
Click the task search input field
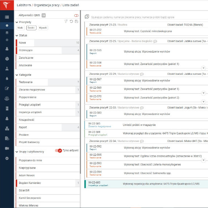pos(149,17)
